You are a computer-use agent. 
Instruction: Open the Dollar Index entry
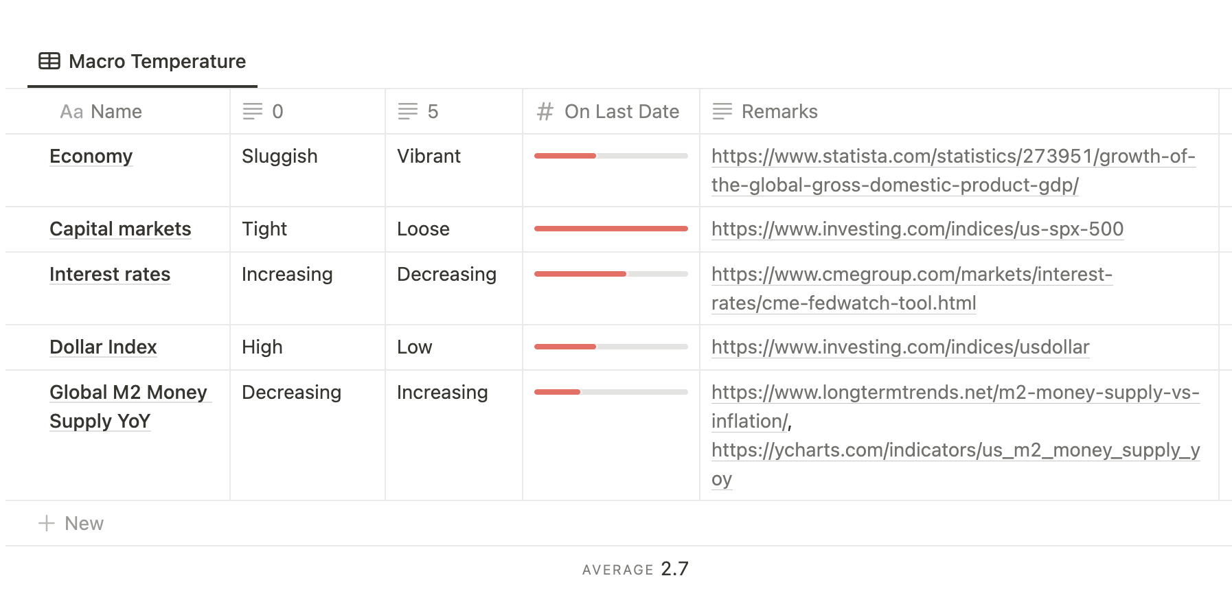click(x=103, y=347)
